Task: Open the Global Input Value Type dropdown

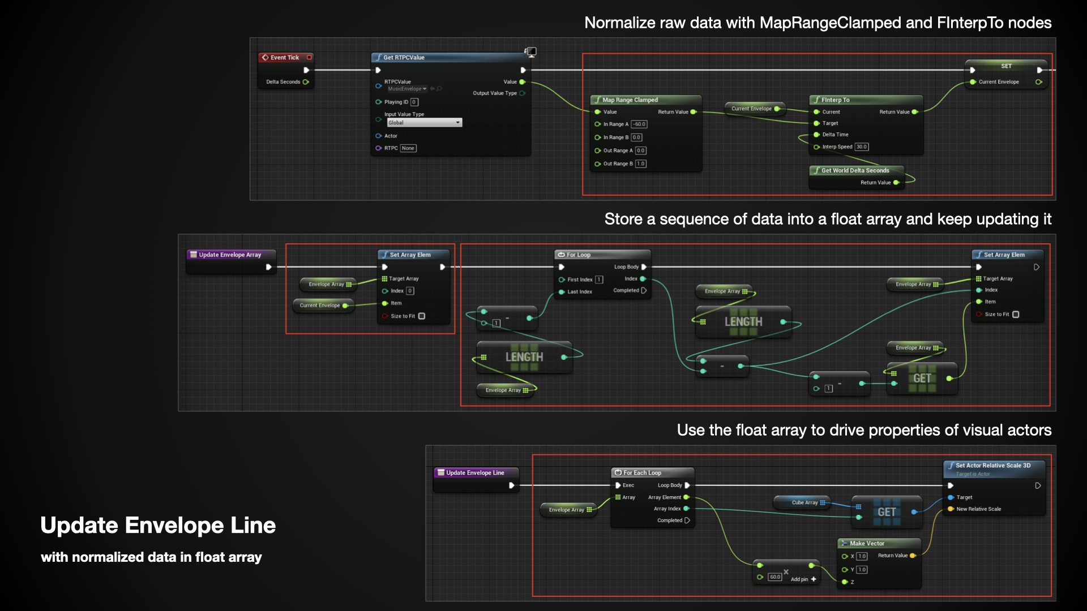Action: point(425,123)
